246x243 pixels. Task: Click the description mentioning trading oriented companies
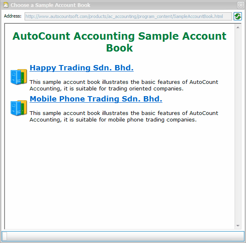124,85
